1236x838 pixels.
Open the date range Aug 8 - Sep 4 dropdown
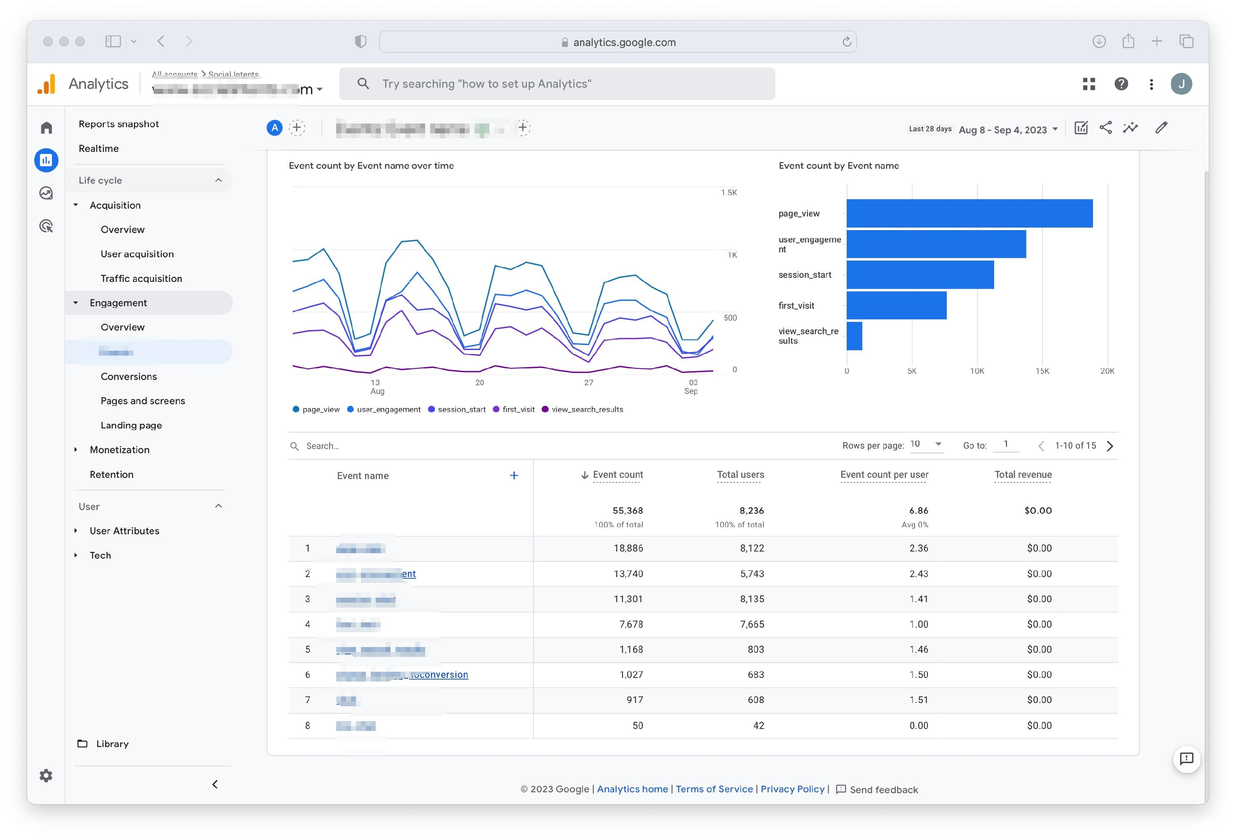[1008, 130]
